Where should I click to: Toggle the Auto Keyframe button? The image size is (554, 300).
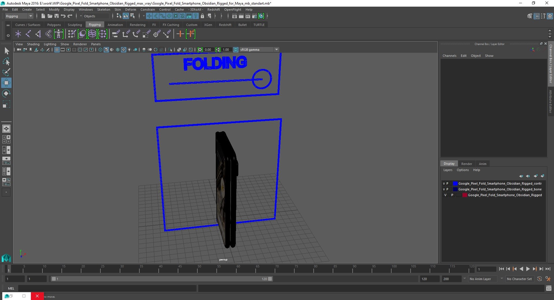540,279
